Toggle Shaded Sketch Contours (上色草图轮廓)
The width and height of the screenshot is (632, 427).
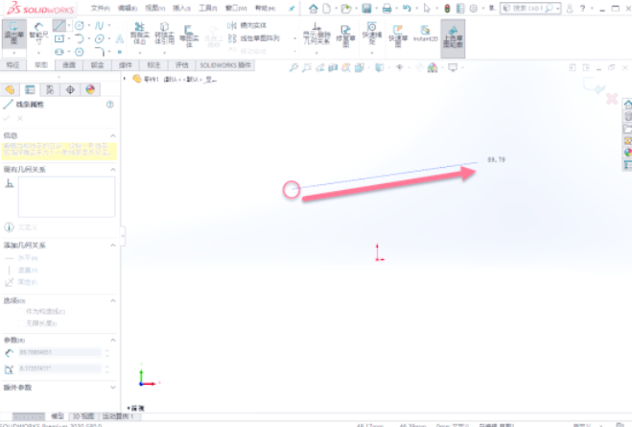click(x=453, y=36)
